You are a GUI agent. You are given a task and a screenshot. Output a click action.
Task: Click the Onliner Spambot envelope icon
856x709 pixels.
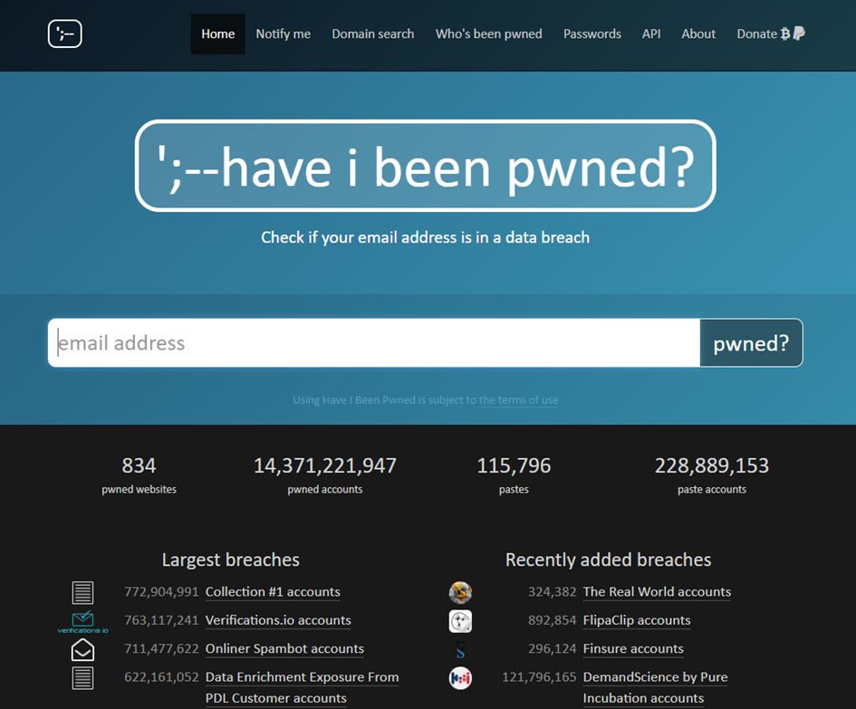83,649
